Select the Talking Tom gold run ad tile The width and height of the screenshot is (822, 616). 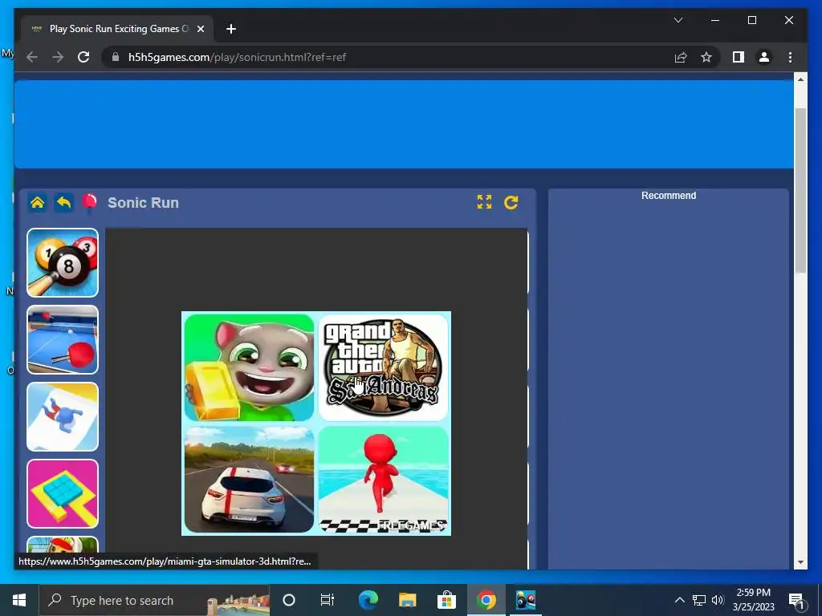(x=249, y=367)
